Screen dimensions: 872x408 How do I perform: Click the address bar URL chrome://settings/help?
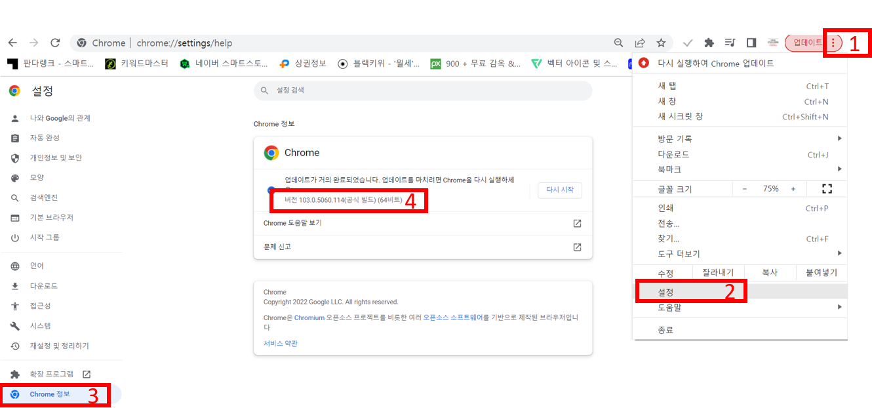click(184, 43)
